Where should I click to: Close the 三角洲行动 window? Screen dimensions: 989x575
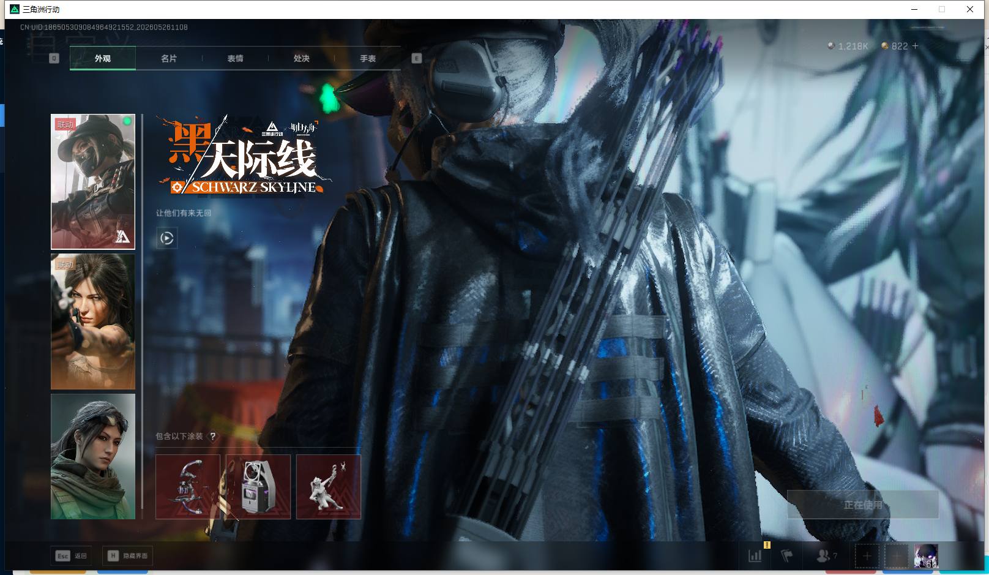point(970,9)
